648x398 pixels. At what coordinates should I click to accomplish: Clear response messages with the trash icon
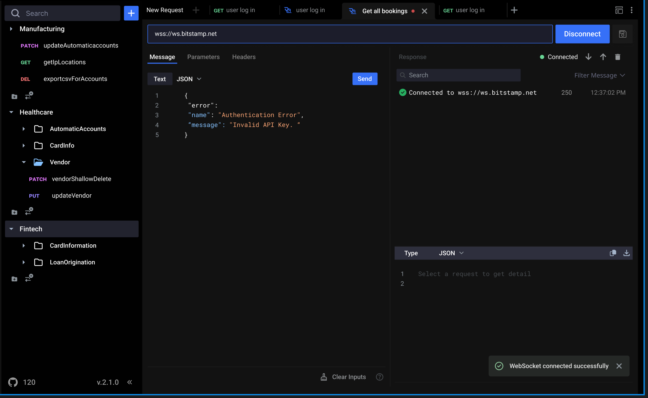coord(617,57)
